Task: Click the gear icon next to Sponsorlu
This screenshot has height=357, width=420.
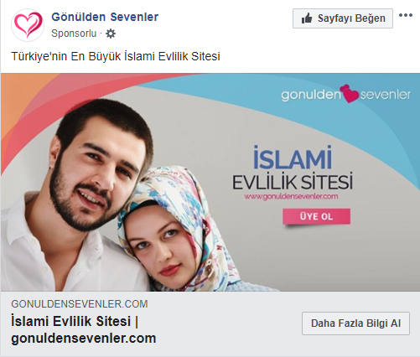Action: point(111,34)
